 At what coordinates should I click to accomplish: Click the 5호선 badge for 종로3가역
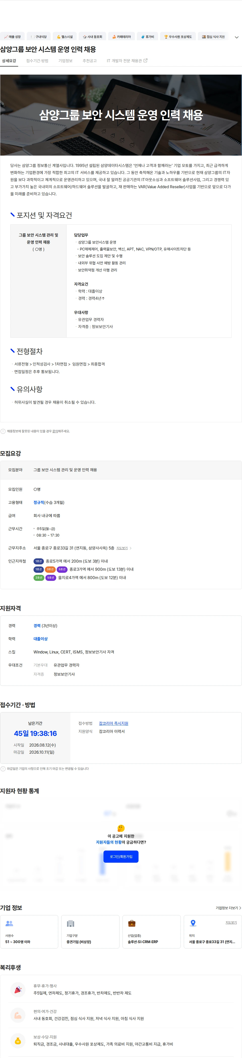[x=62, y=569]
